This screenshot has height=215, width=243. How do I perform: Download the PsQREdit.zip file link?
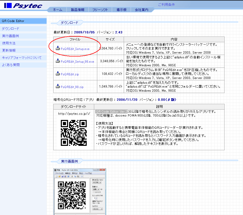pyautogui.click(x=70, y=74)
